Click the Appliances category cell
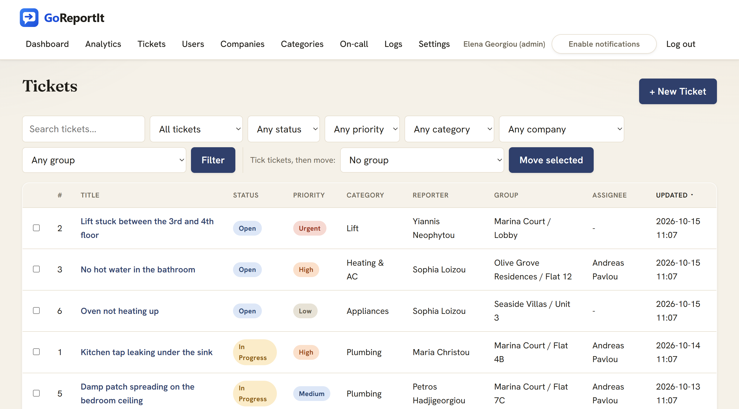Viewport: 739px width, 409px height. pos(367,311)
